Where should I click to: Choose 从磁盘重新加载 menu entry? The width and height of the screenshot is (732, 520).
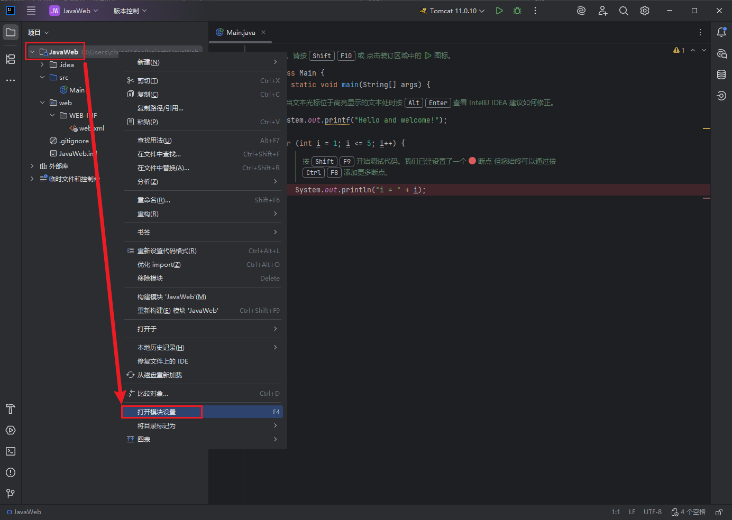point(204,375)
